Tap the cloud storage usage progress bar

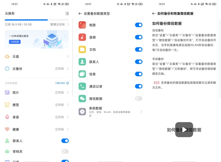click(37, 20)
